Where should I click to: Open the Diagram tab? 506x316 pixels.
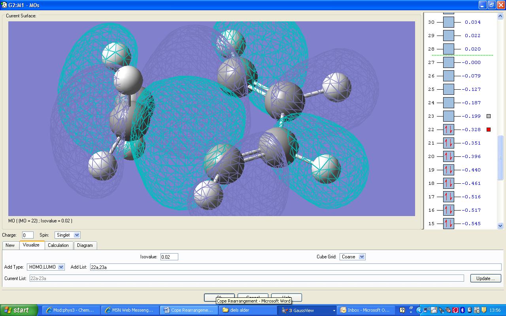[85, 245]
